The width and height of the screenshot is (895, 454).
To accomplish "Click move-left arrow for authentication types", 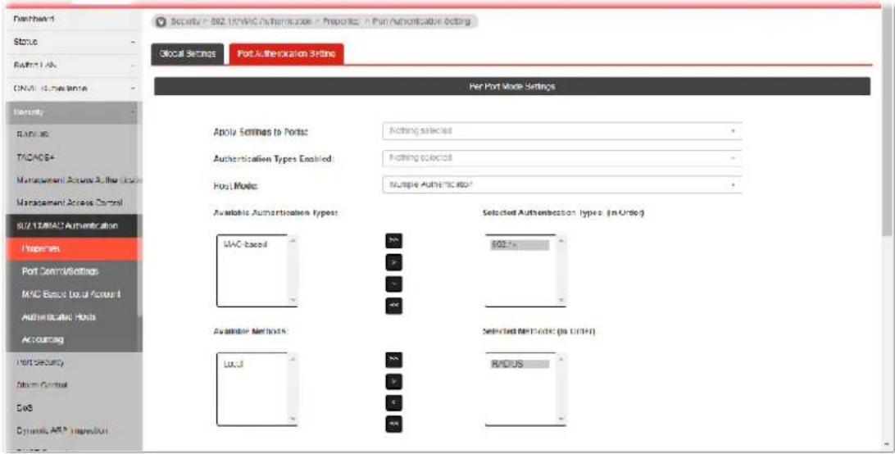I will point(393,284).
